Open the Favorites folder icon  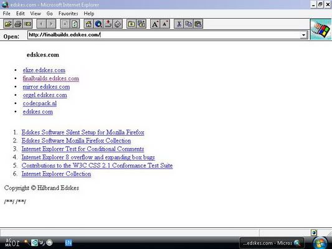coord(131,24)
